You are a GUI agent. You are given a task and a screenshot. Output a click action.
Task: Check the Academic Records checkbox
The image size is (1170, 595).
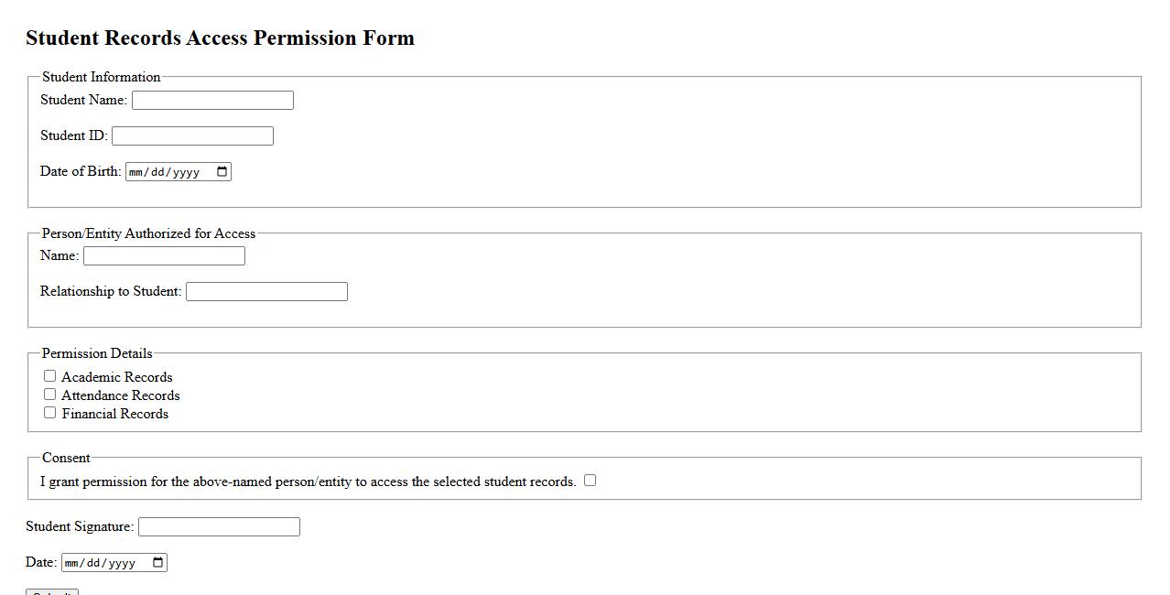click(x=50, y=376)
